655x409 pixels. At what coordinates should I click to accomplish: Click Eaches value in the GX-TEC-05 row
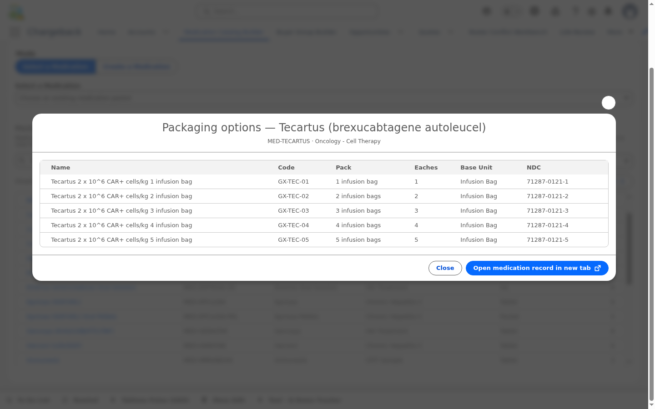416,240
